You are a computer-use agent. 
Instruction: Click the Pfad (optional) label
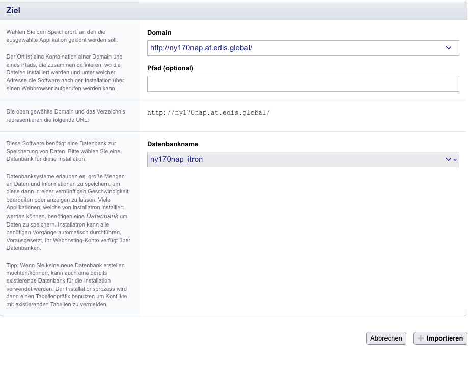[x=170, y=68]
